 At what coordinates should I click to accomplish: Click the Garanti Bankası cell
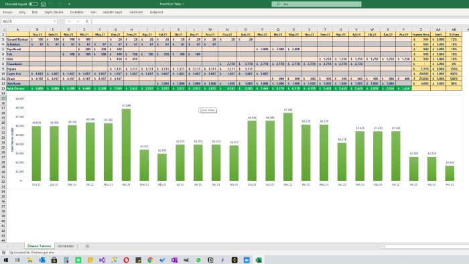pos(17,40)
